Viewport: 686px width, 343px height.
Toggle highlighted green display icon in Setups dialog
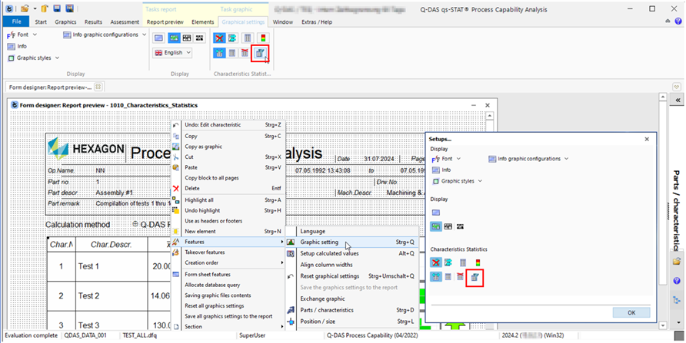tap(436, 226)
